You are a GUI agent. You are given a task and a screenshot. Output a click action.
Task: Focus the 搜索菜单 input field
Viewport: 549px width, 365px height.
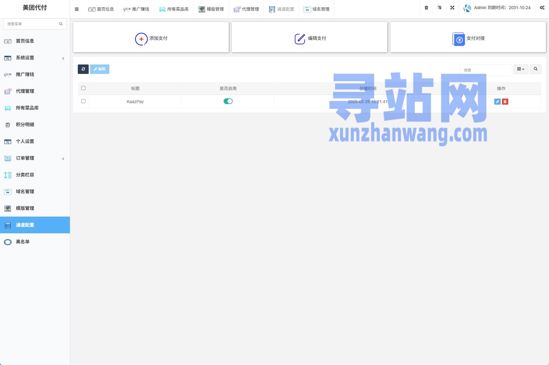click(35, 24)
